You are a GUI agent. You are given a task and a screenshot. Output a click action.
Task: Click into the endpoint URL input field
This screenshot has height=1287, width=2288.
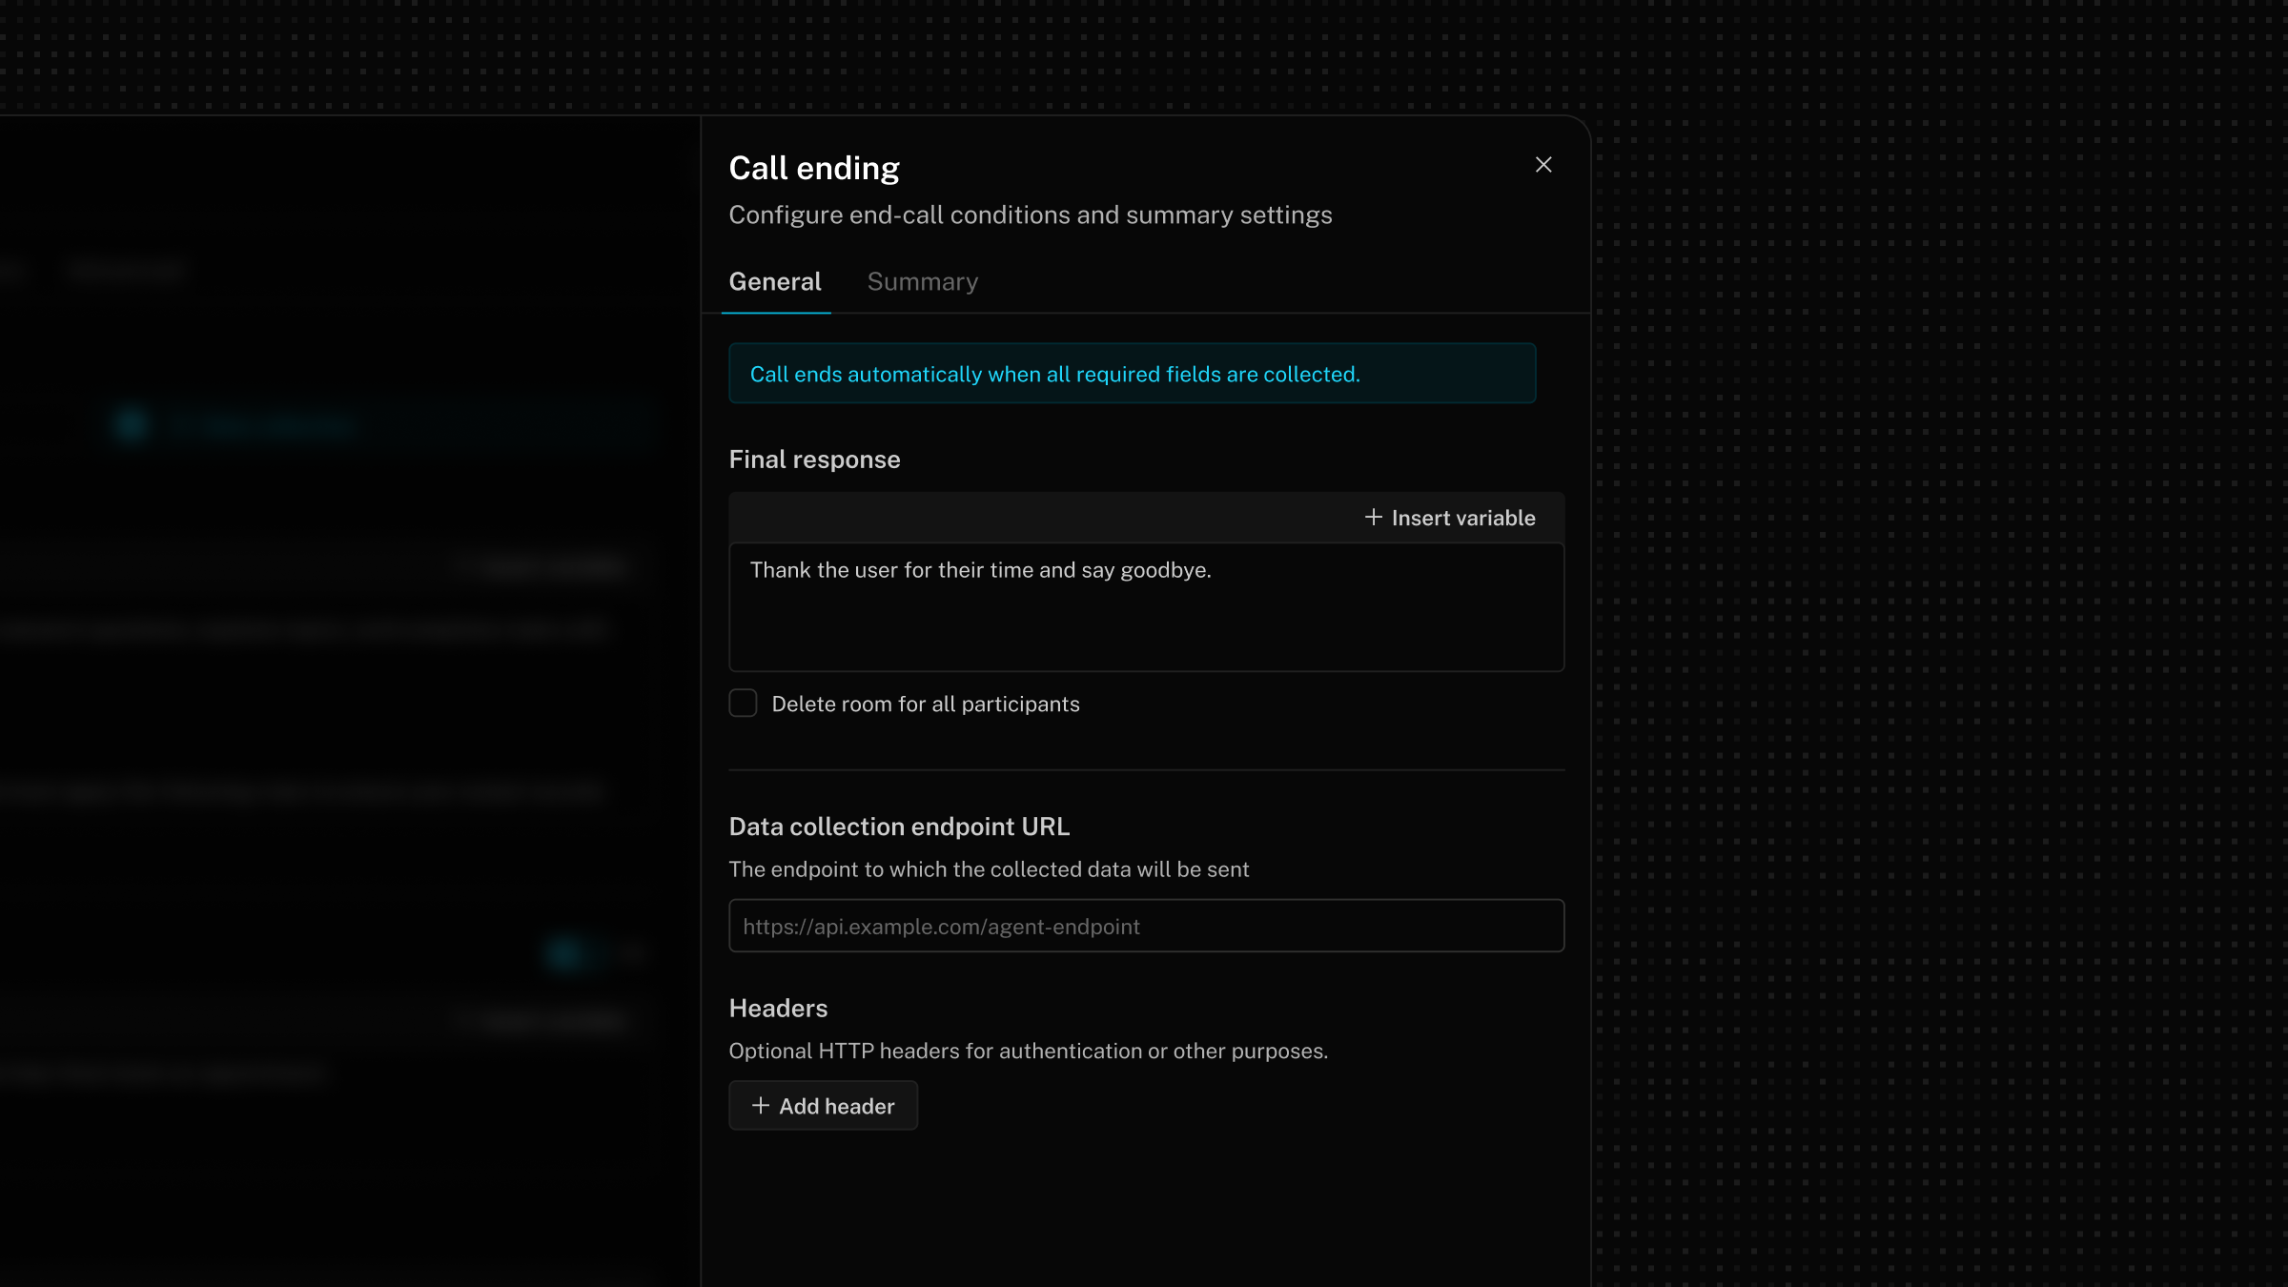pyautogui.click(x=1146, y=926)
